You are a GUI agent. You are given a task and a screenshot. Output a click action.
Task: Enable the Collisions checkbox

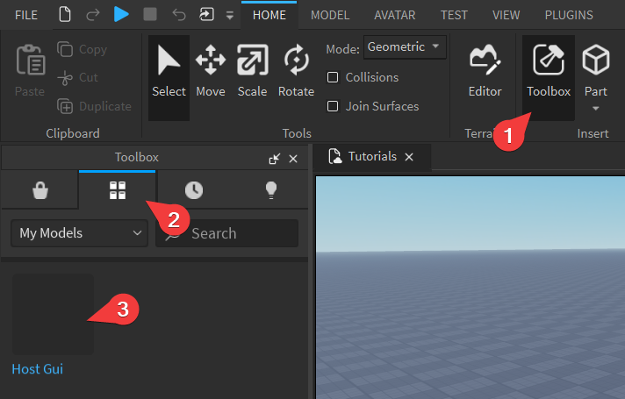pos(333,77)
